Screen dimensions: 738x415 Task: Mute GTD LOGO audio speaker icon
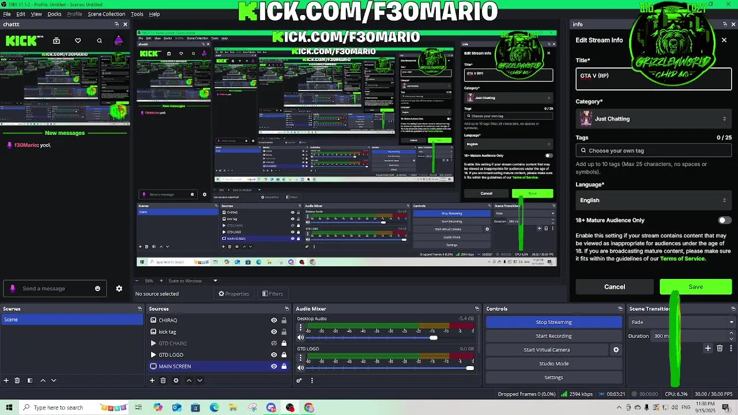click(x=300, y=368)
